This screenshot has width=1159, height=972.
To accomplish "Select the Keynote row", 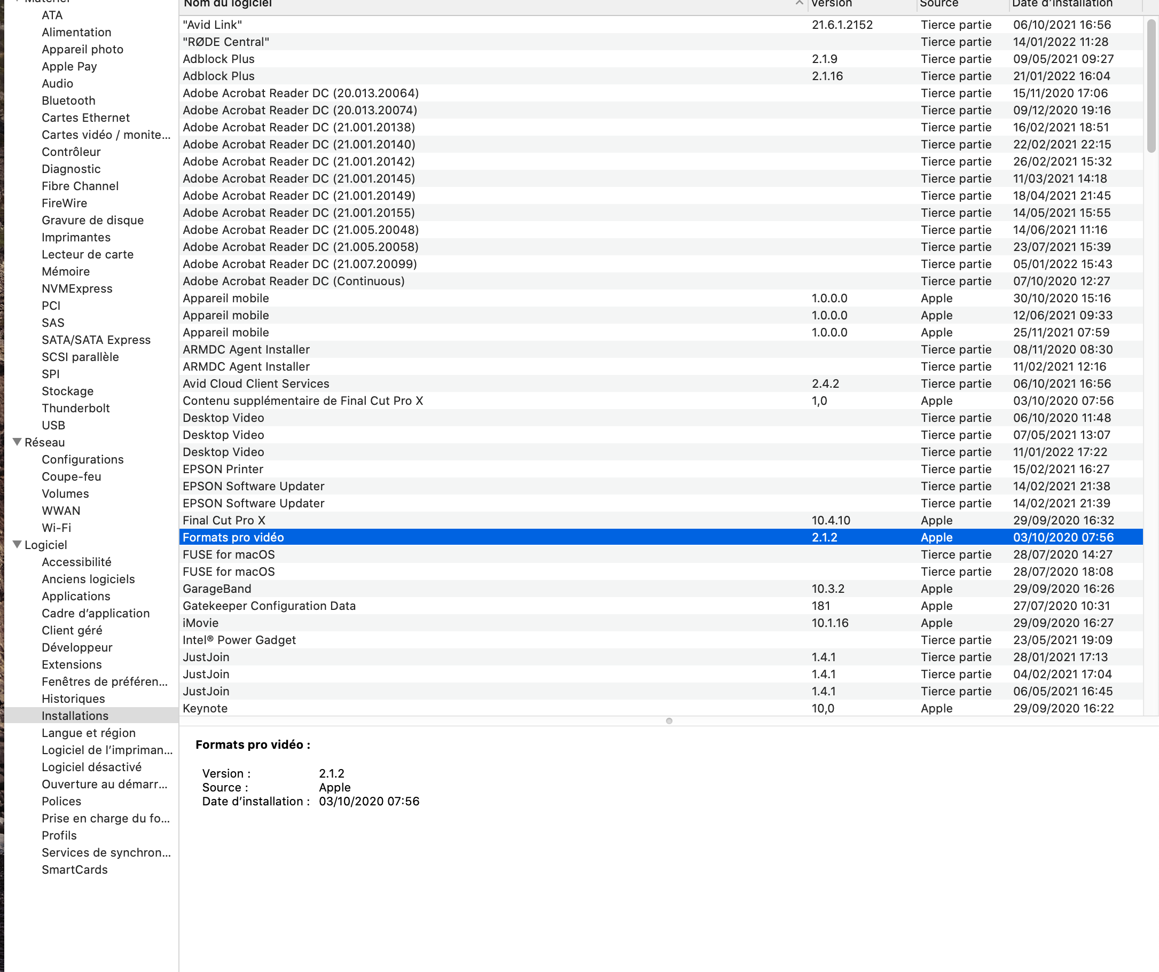I will (x=661, y=708).
